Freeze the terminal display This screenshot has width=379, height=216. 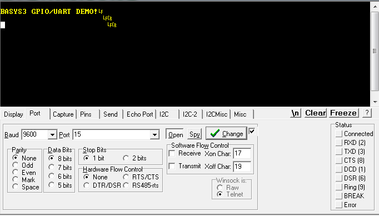tap(343, 113)
